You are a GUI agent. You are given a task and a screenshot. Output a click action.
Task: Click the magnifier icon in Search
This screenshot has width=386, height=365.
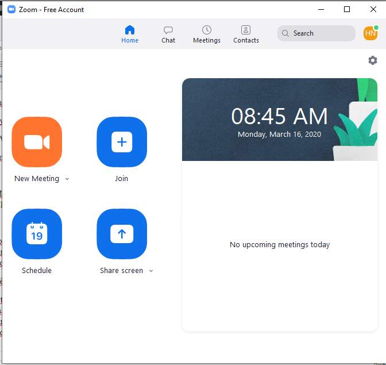point(285,33)
